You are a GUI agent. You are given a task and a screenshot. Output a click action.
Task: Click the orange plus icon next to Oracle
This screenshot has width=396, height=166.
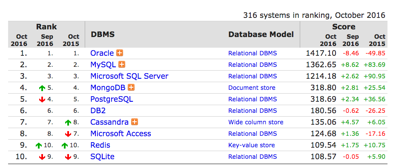pyautogui.click(x=120, y=53)
